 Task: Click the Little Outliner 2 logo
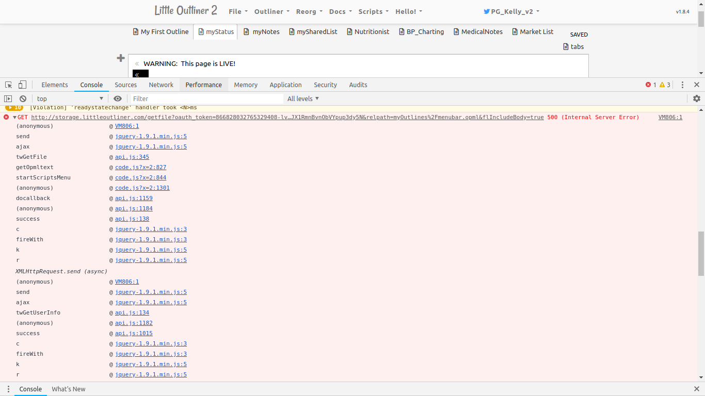pos(186,11)
